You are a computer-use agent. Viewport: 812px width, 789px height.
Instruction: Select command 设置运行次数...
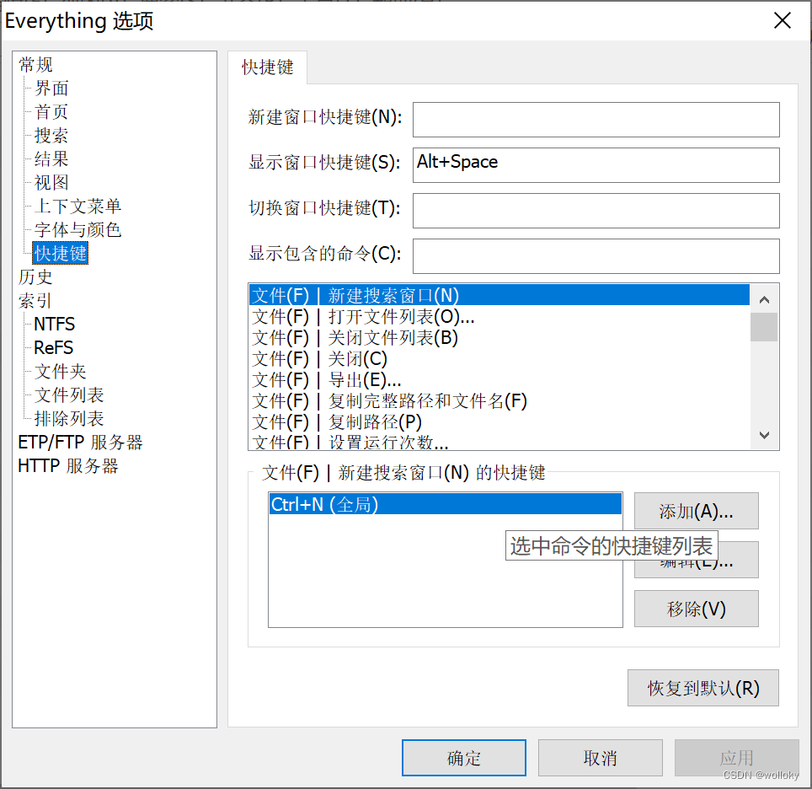coord(499,442)
